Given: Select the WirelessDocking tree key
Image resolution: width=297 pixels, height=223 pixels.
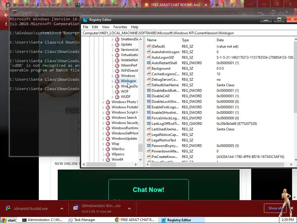Looking at the screenshot, I should pos(129,86).
